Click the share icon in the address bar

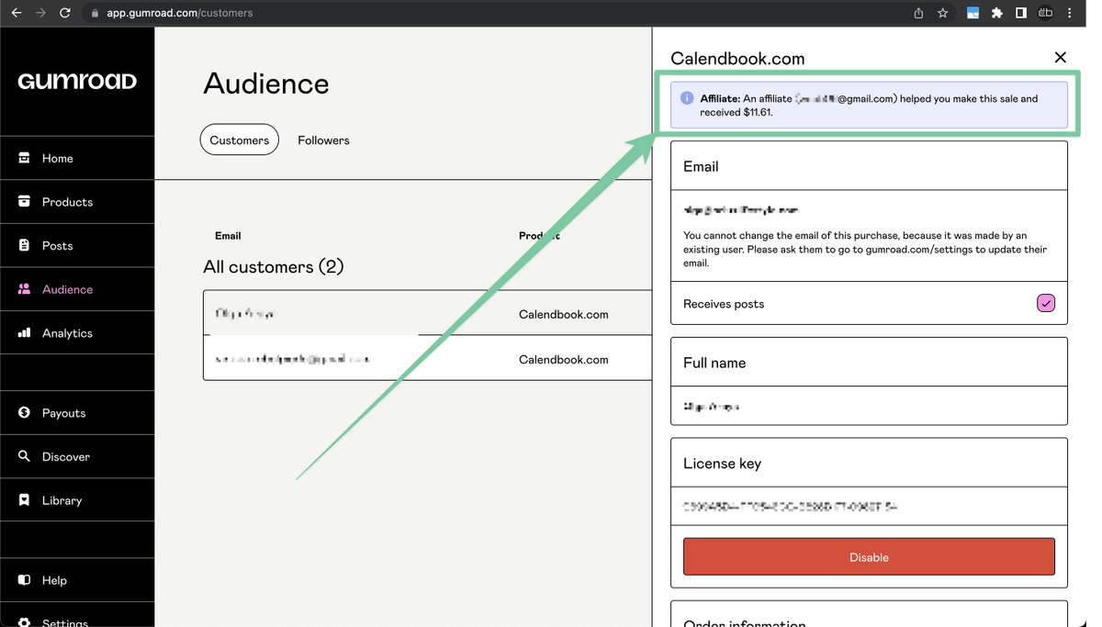pyautogui.click(x=918, y=13)
